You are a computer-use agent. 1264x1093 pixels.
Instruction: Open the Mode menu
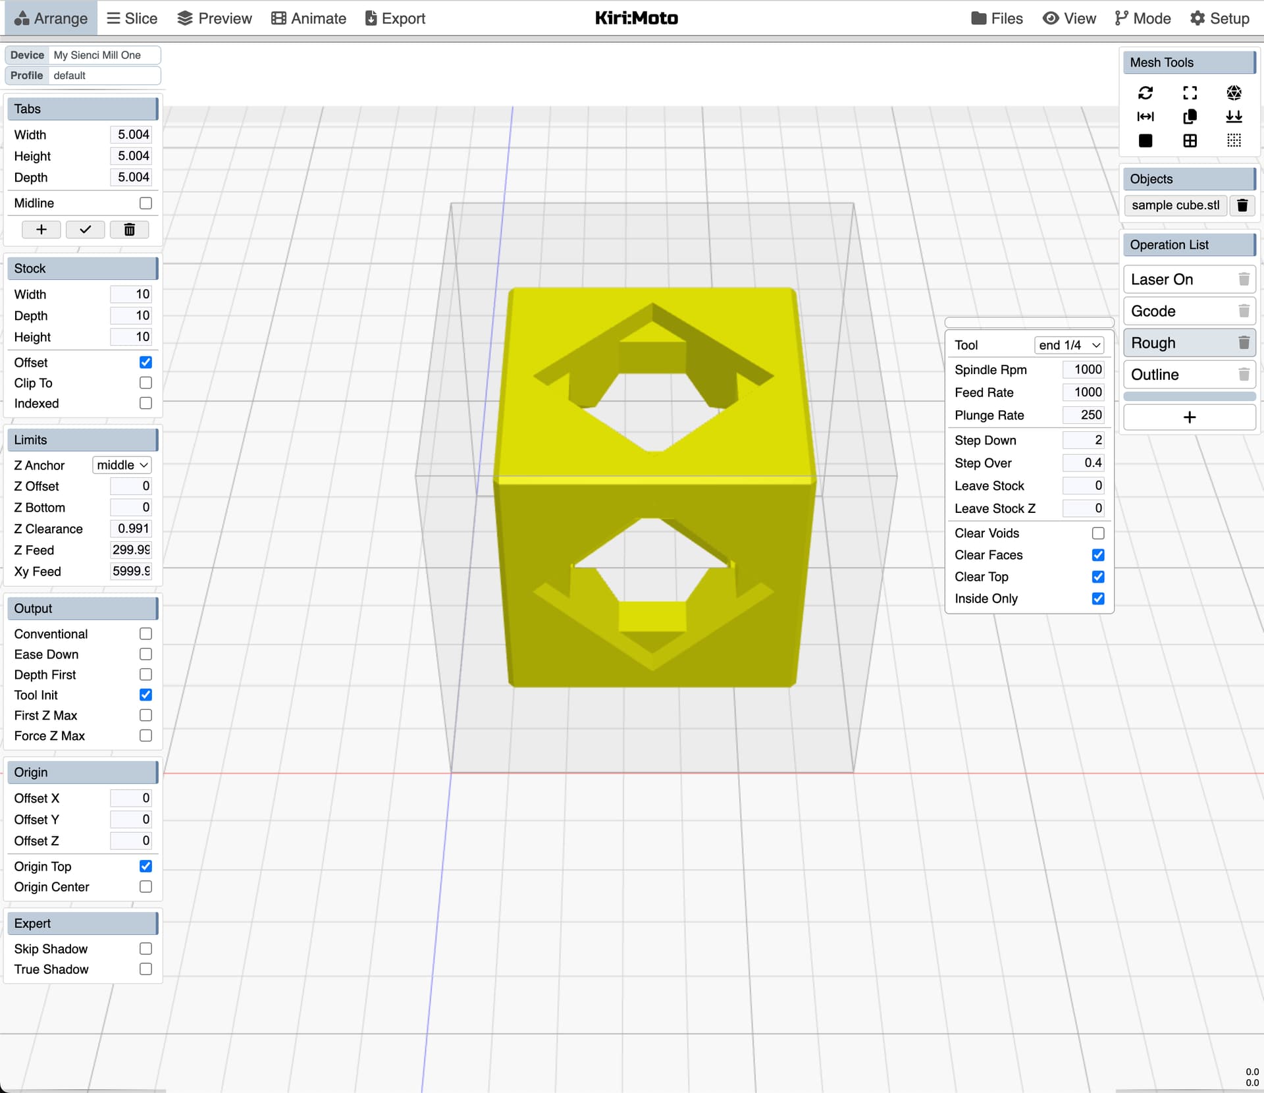click(x=1142, y=18)
